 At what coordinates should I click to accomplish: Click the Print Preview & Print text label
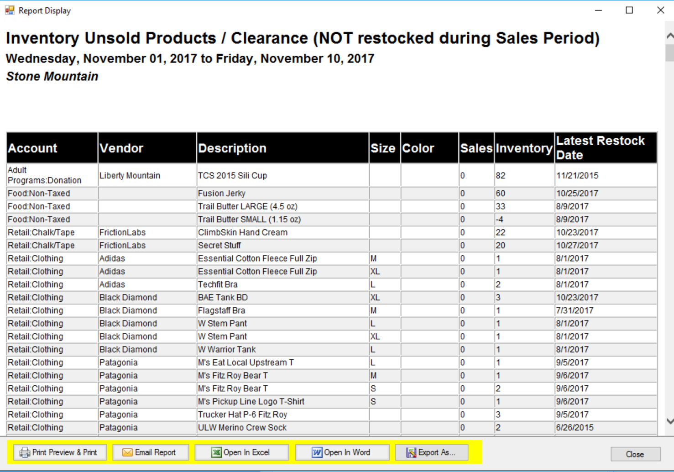click(64, 452)
